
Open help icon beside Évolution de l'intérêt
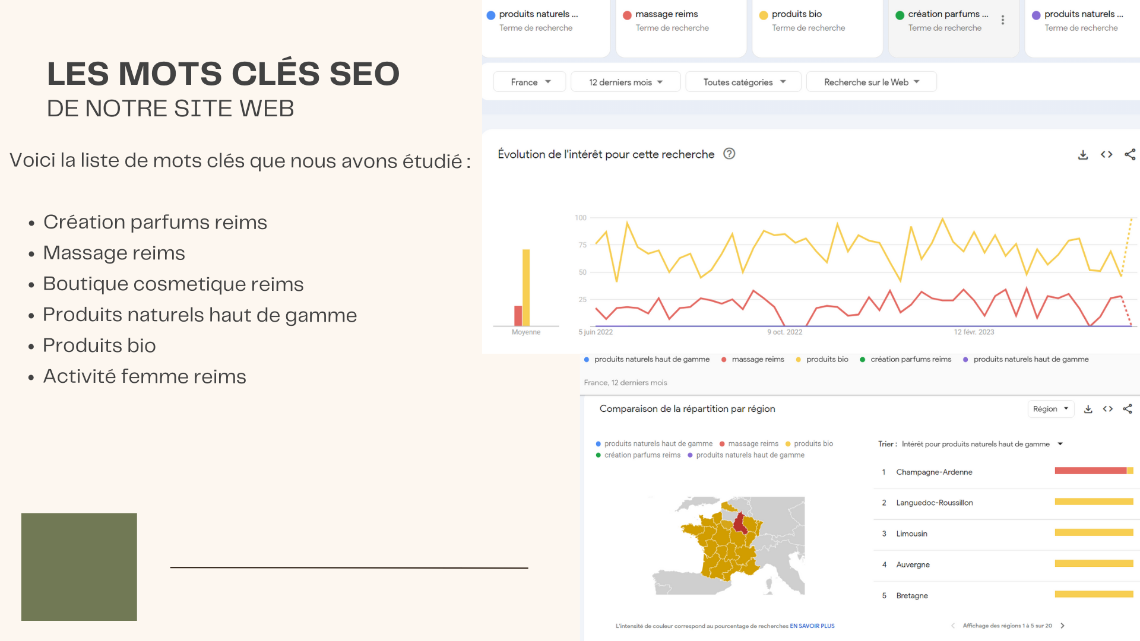coord(729,154)
